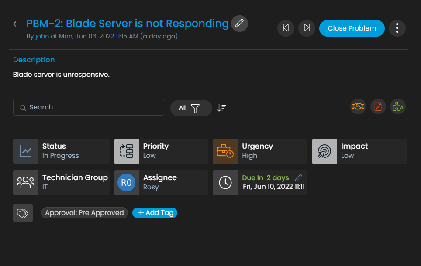Click the red document edit icon
Screen dimensions: 421x266
(x=378, y=106)
